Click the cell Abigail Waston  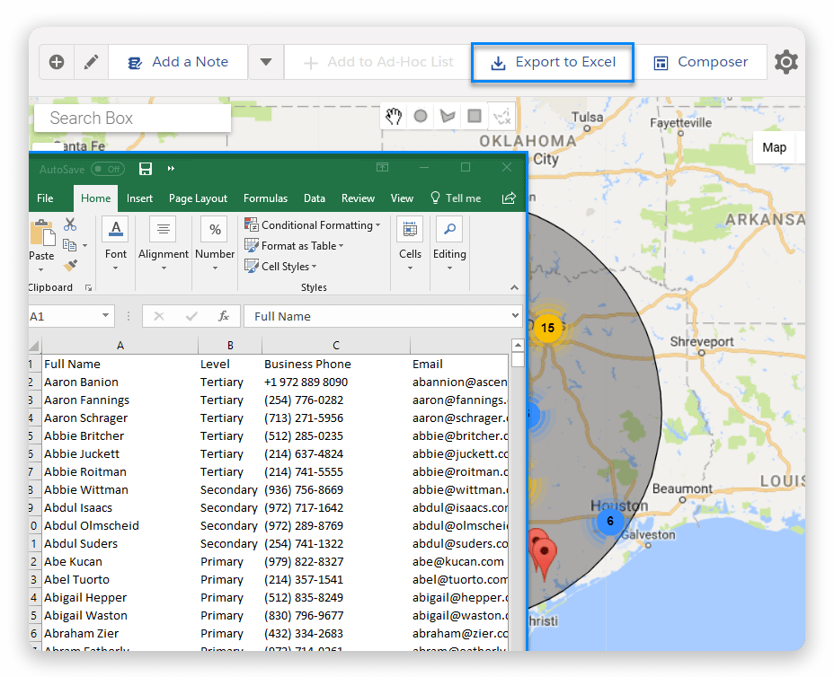click(x=120, y=615)
